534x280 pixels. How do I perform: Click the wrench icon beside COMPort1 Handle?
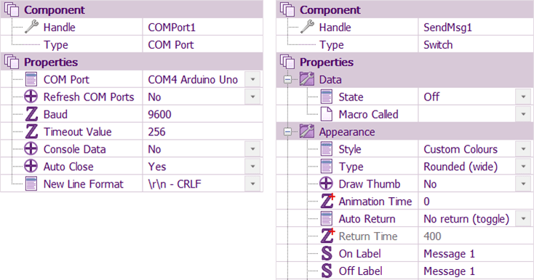(x=31, y=27)
